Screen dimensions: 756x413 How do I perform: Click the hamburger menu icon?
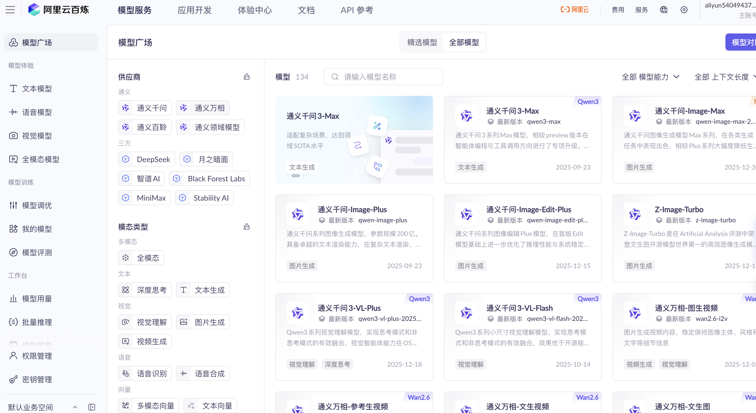pyautogui.click(x=10, y=10)
